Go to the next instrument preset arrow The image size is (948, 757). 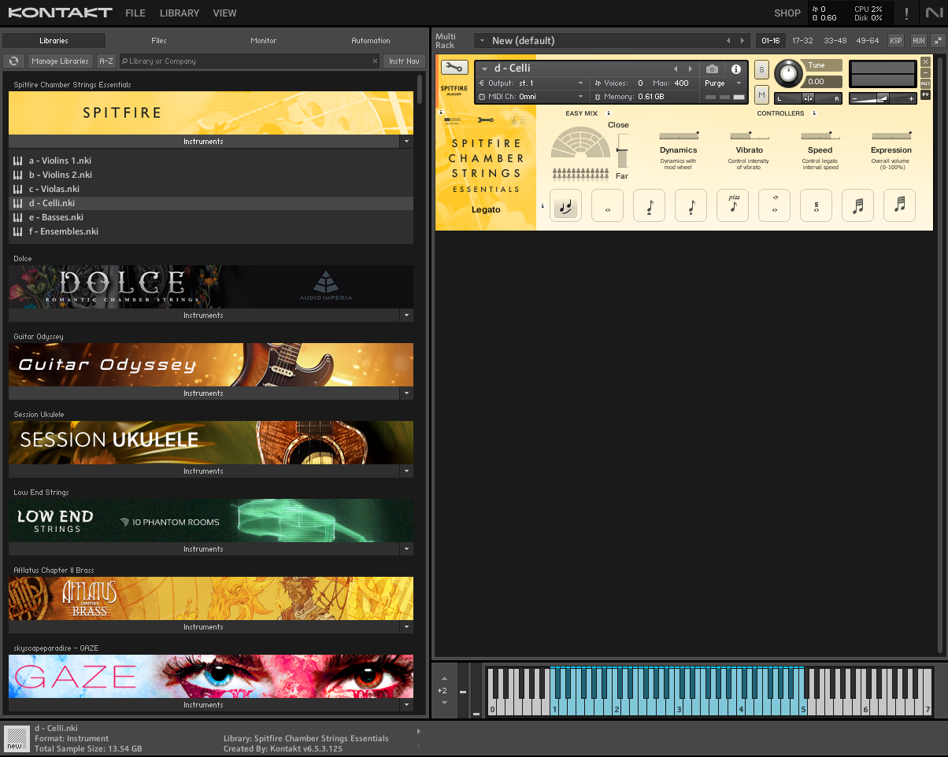click(x=691, y=68)
